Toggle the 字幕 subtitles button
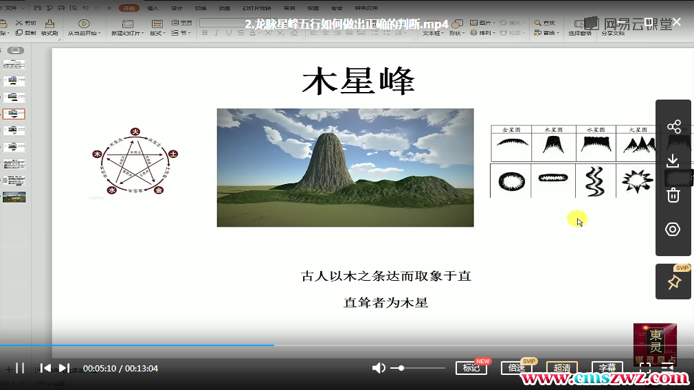 (x=607, y=369)
